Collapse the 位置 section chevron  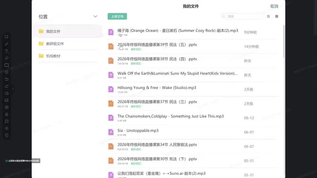point(95,16)
